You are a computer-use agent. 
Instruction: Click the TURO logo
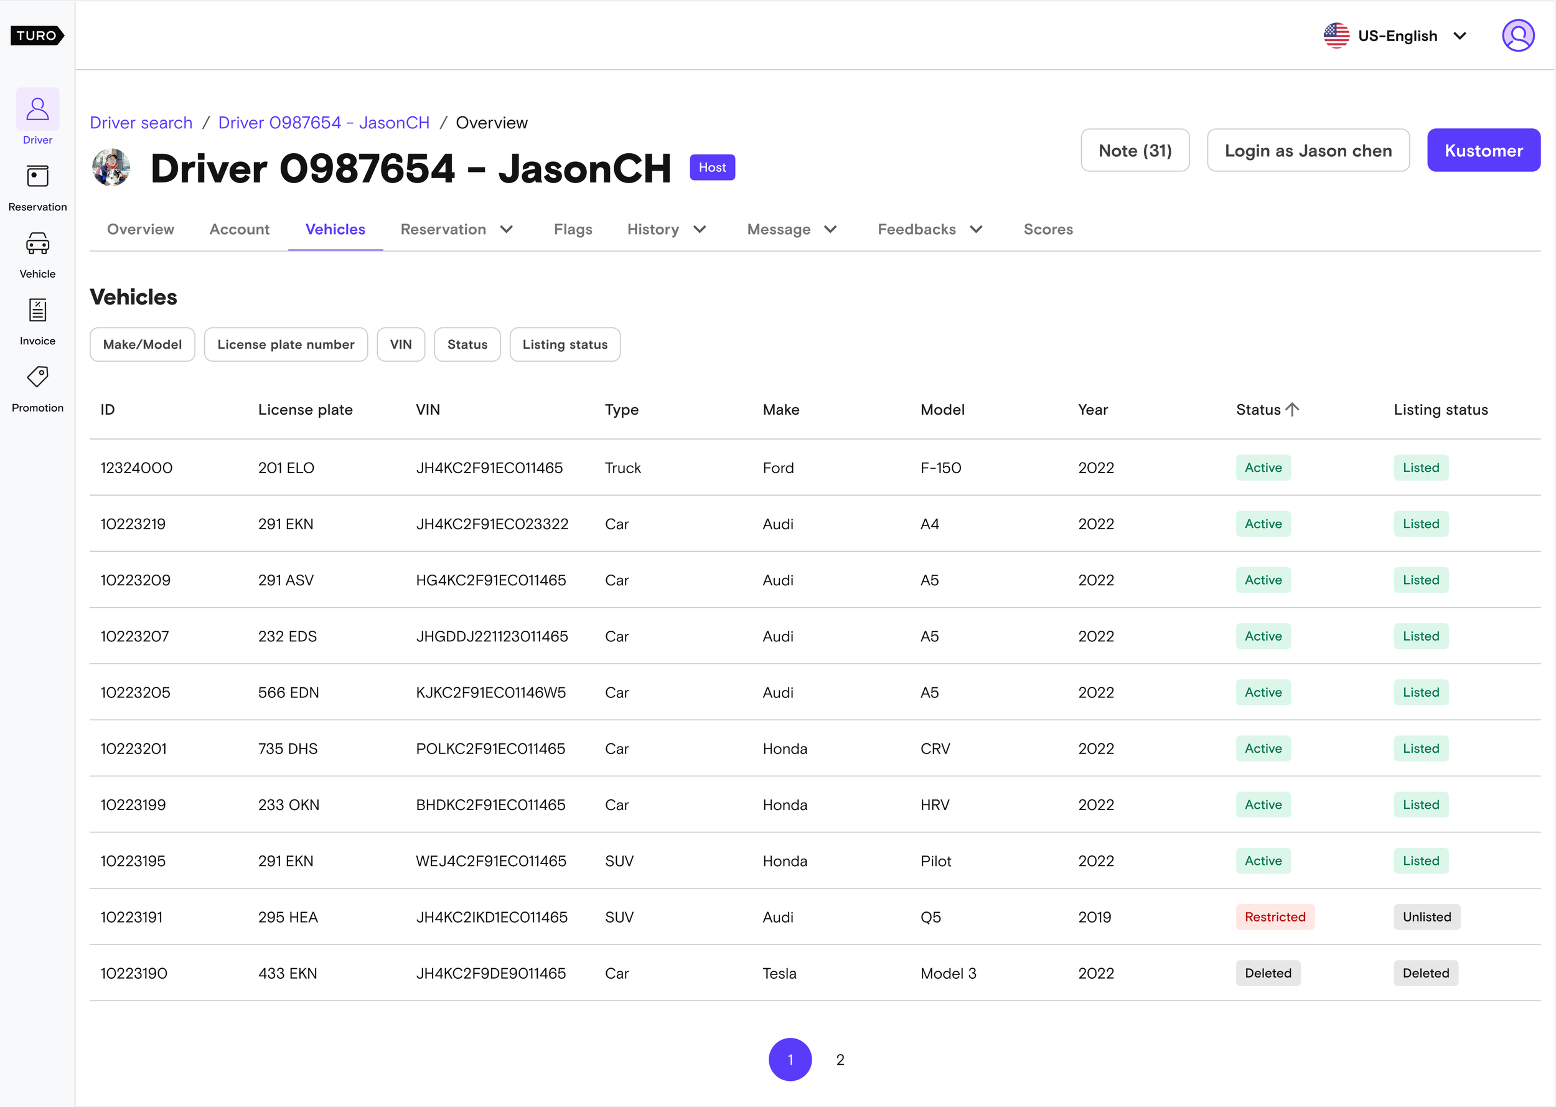tap(37, 35)
